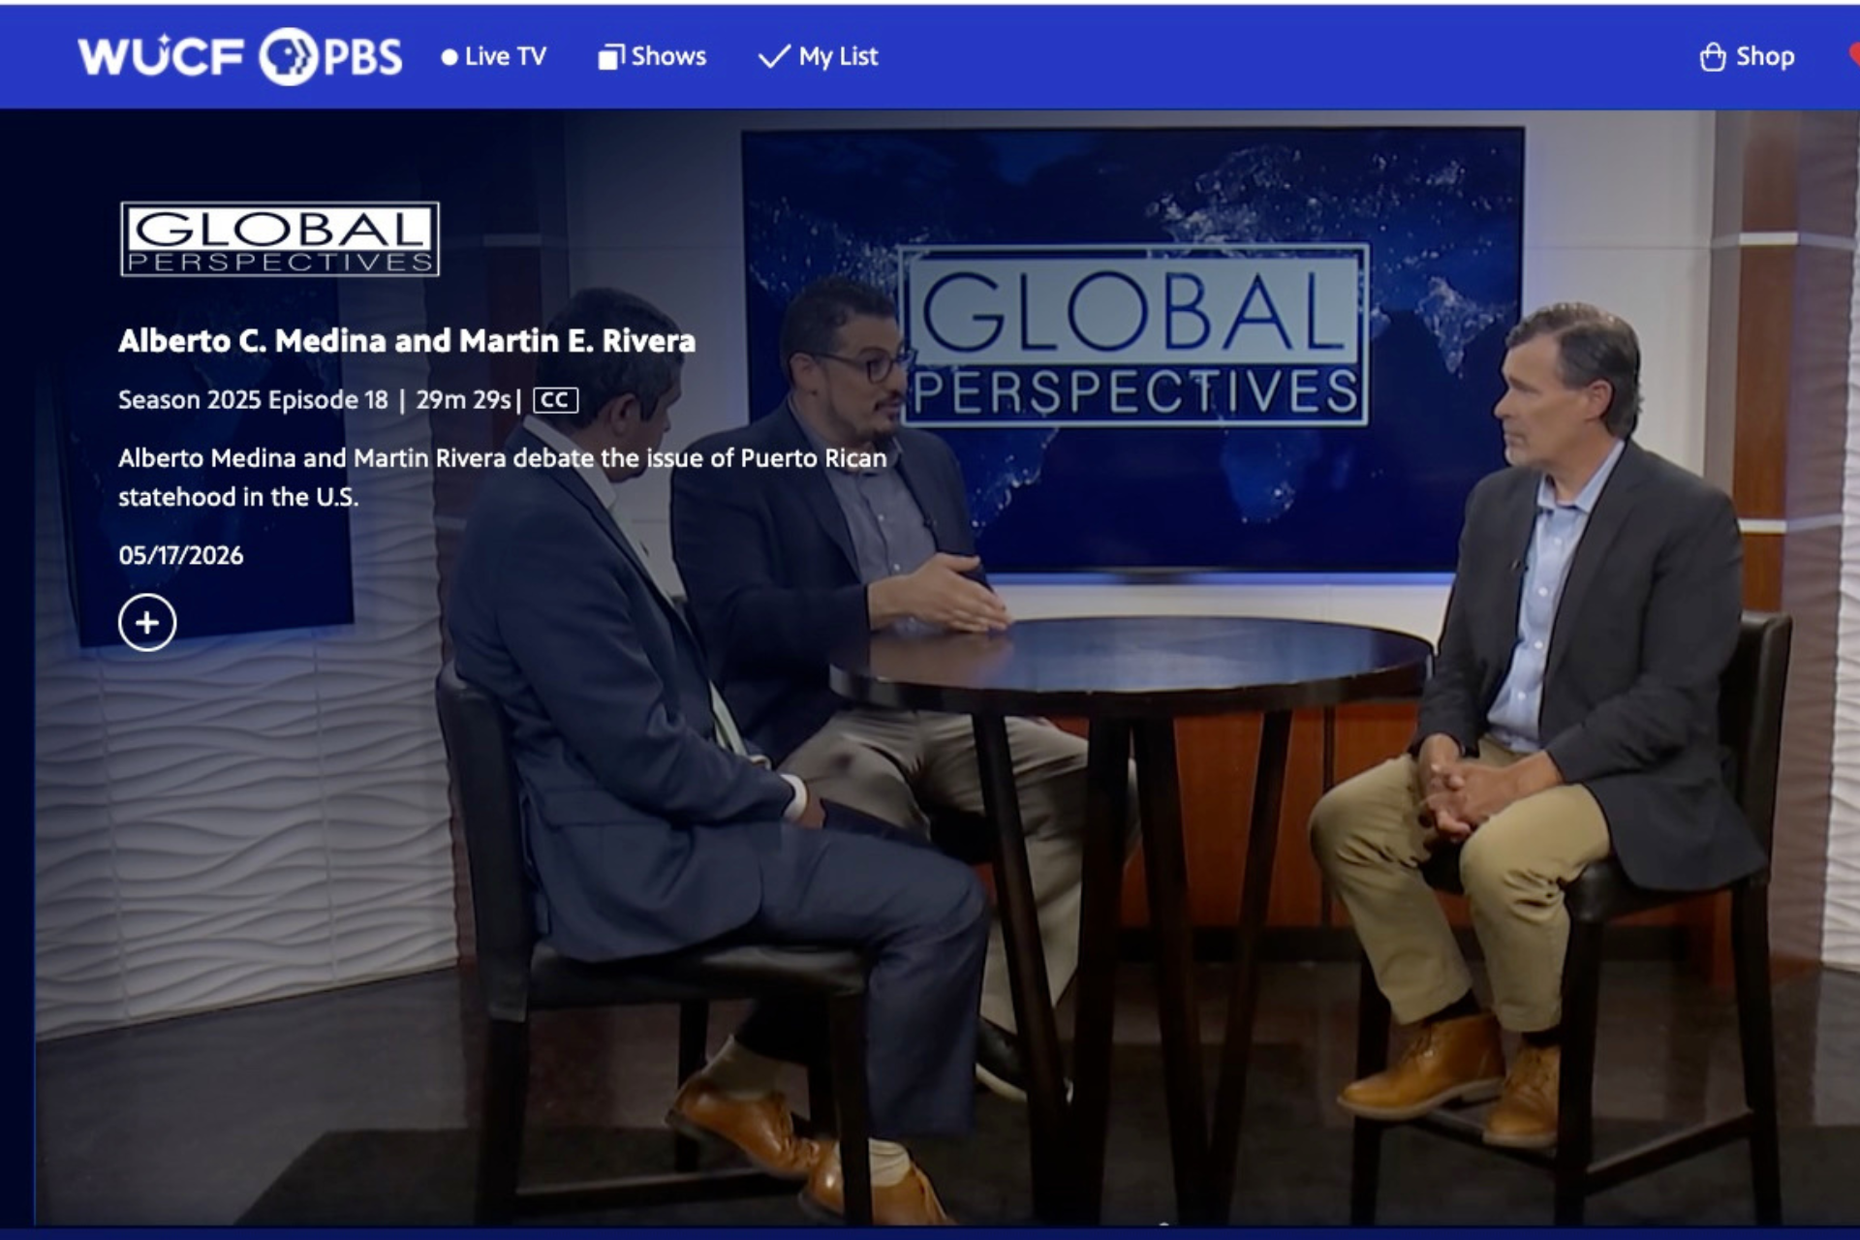This screenshot has width=1860, height=1240.
Task: Click the Live TV dot indicator
Action: [449, 57]
